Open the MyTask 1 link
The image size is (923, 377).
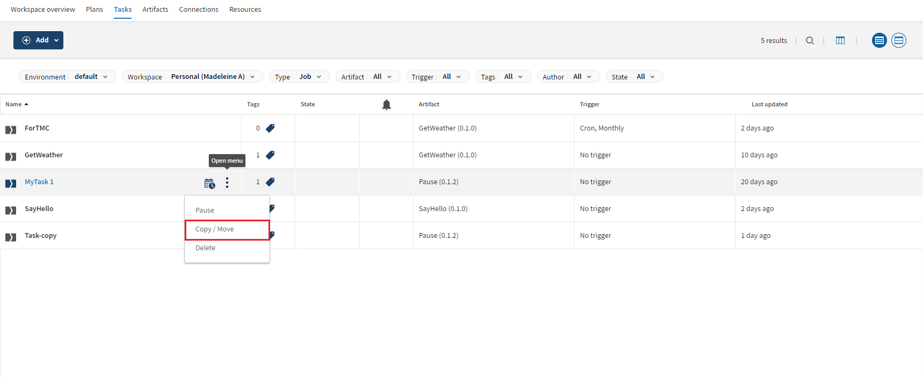pos(39,182)
